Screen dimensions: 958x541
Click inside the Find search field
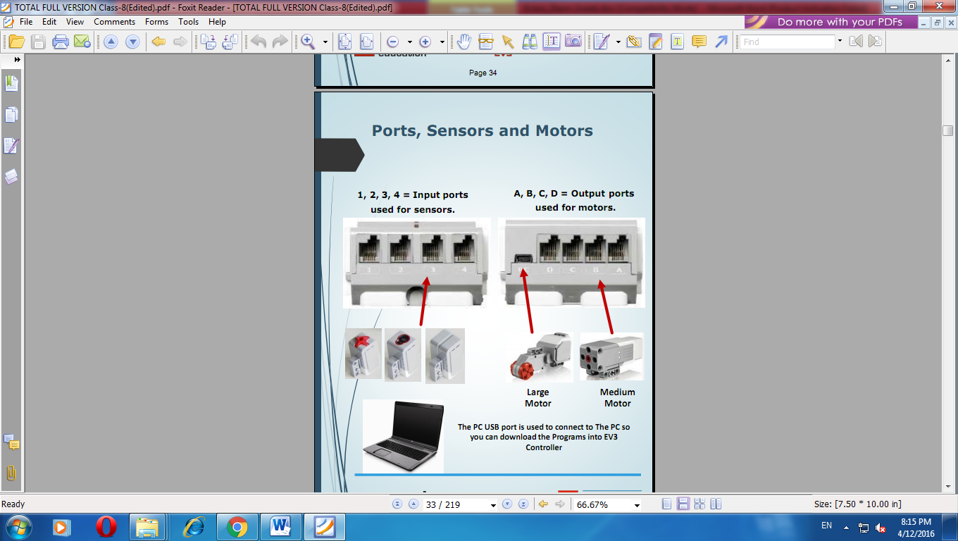787,42
